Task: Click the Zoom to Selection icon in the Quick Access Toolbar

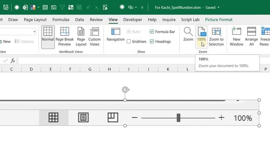Action: tap(45, 8)
